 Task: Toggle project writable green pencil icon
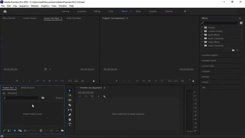point(4,130)
